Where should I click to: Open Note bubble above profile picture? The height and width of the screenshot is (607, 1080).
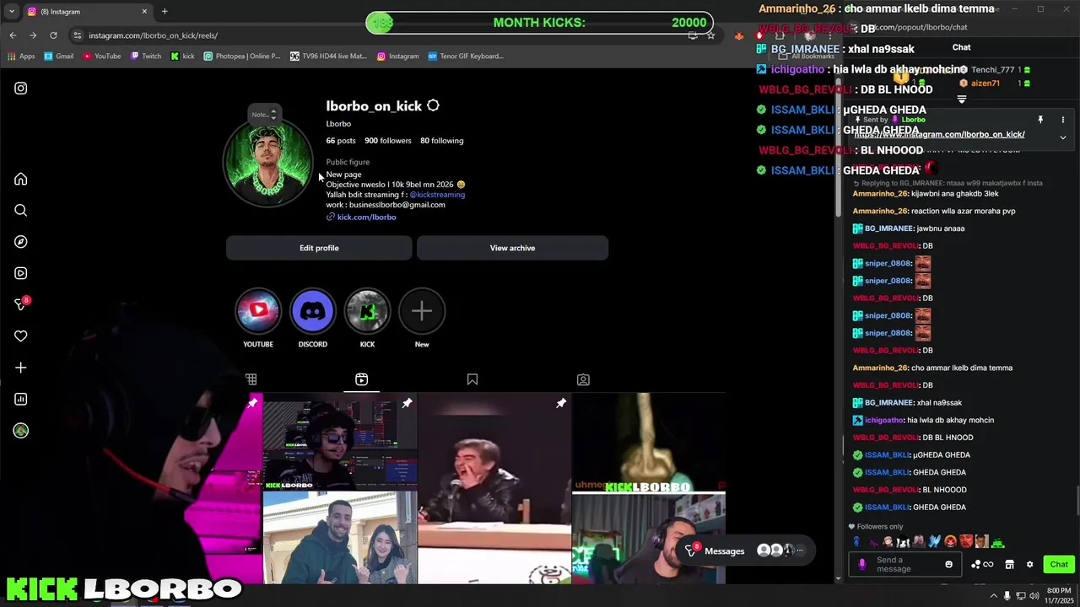263,114
